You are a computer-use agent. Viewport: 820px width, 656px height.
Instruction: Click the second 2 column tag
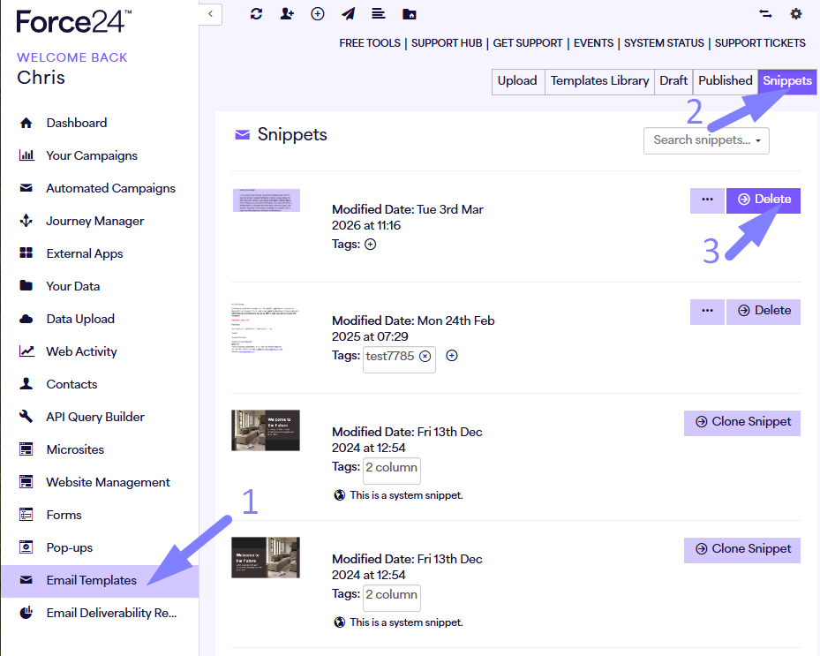(x=392, y=598)
